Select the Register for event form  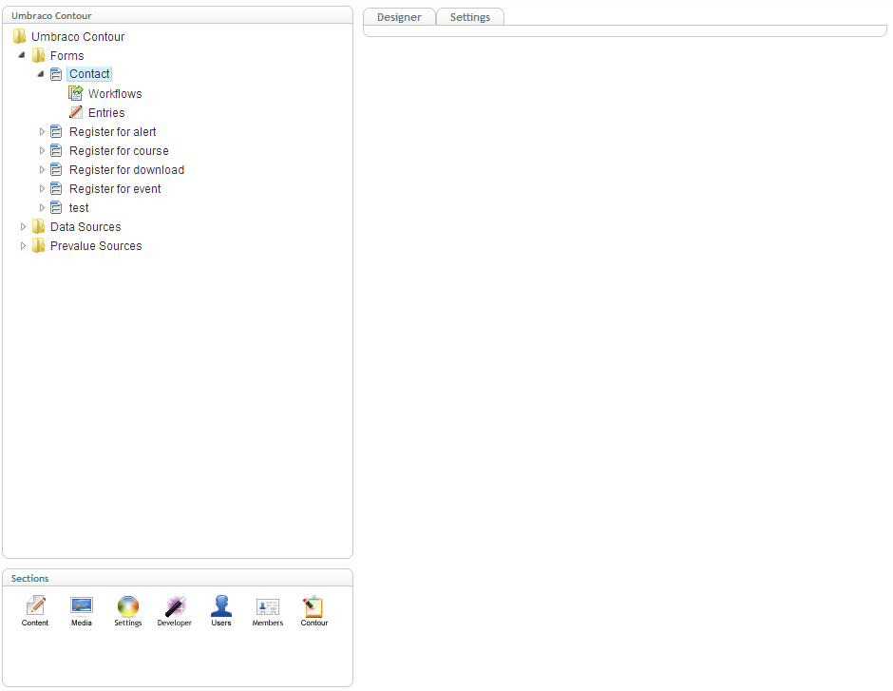point(115,189)
